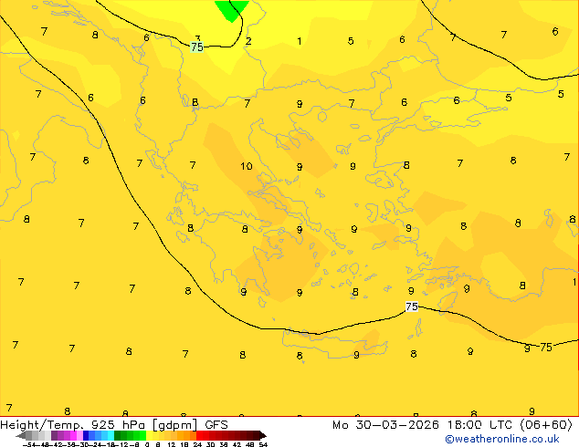
Task: Select the temperature value 10 over Greece
Action: tap(247, 166)
